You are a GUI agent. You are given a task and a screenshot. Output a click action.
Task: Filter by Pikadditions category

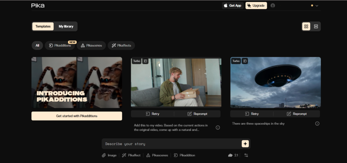coord(60,45)
